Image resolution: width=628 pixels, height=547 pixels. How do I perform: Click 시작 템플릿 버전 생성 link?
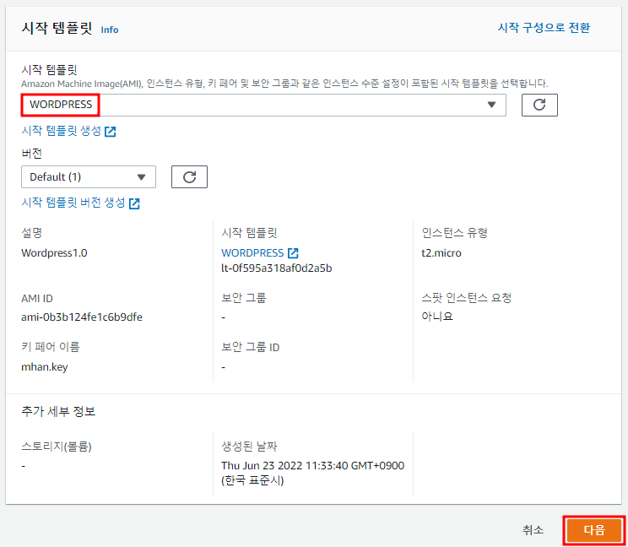tap(73, 203)
